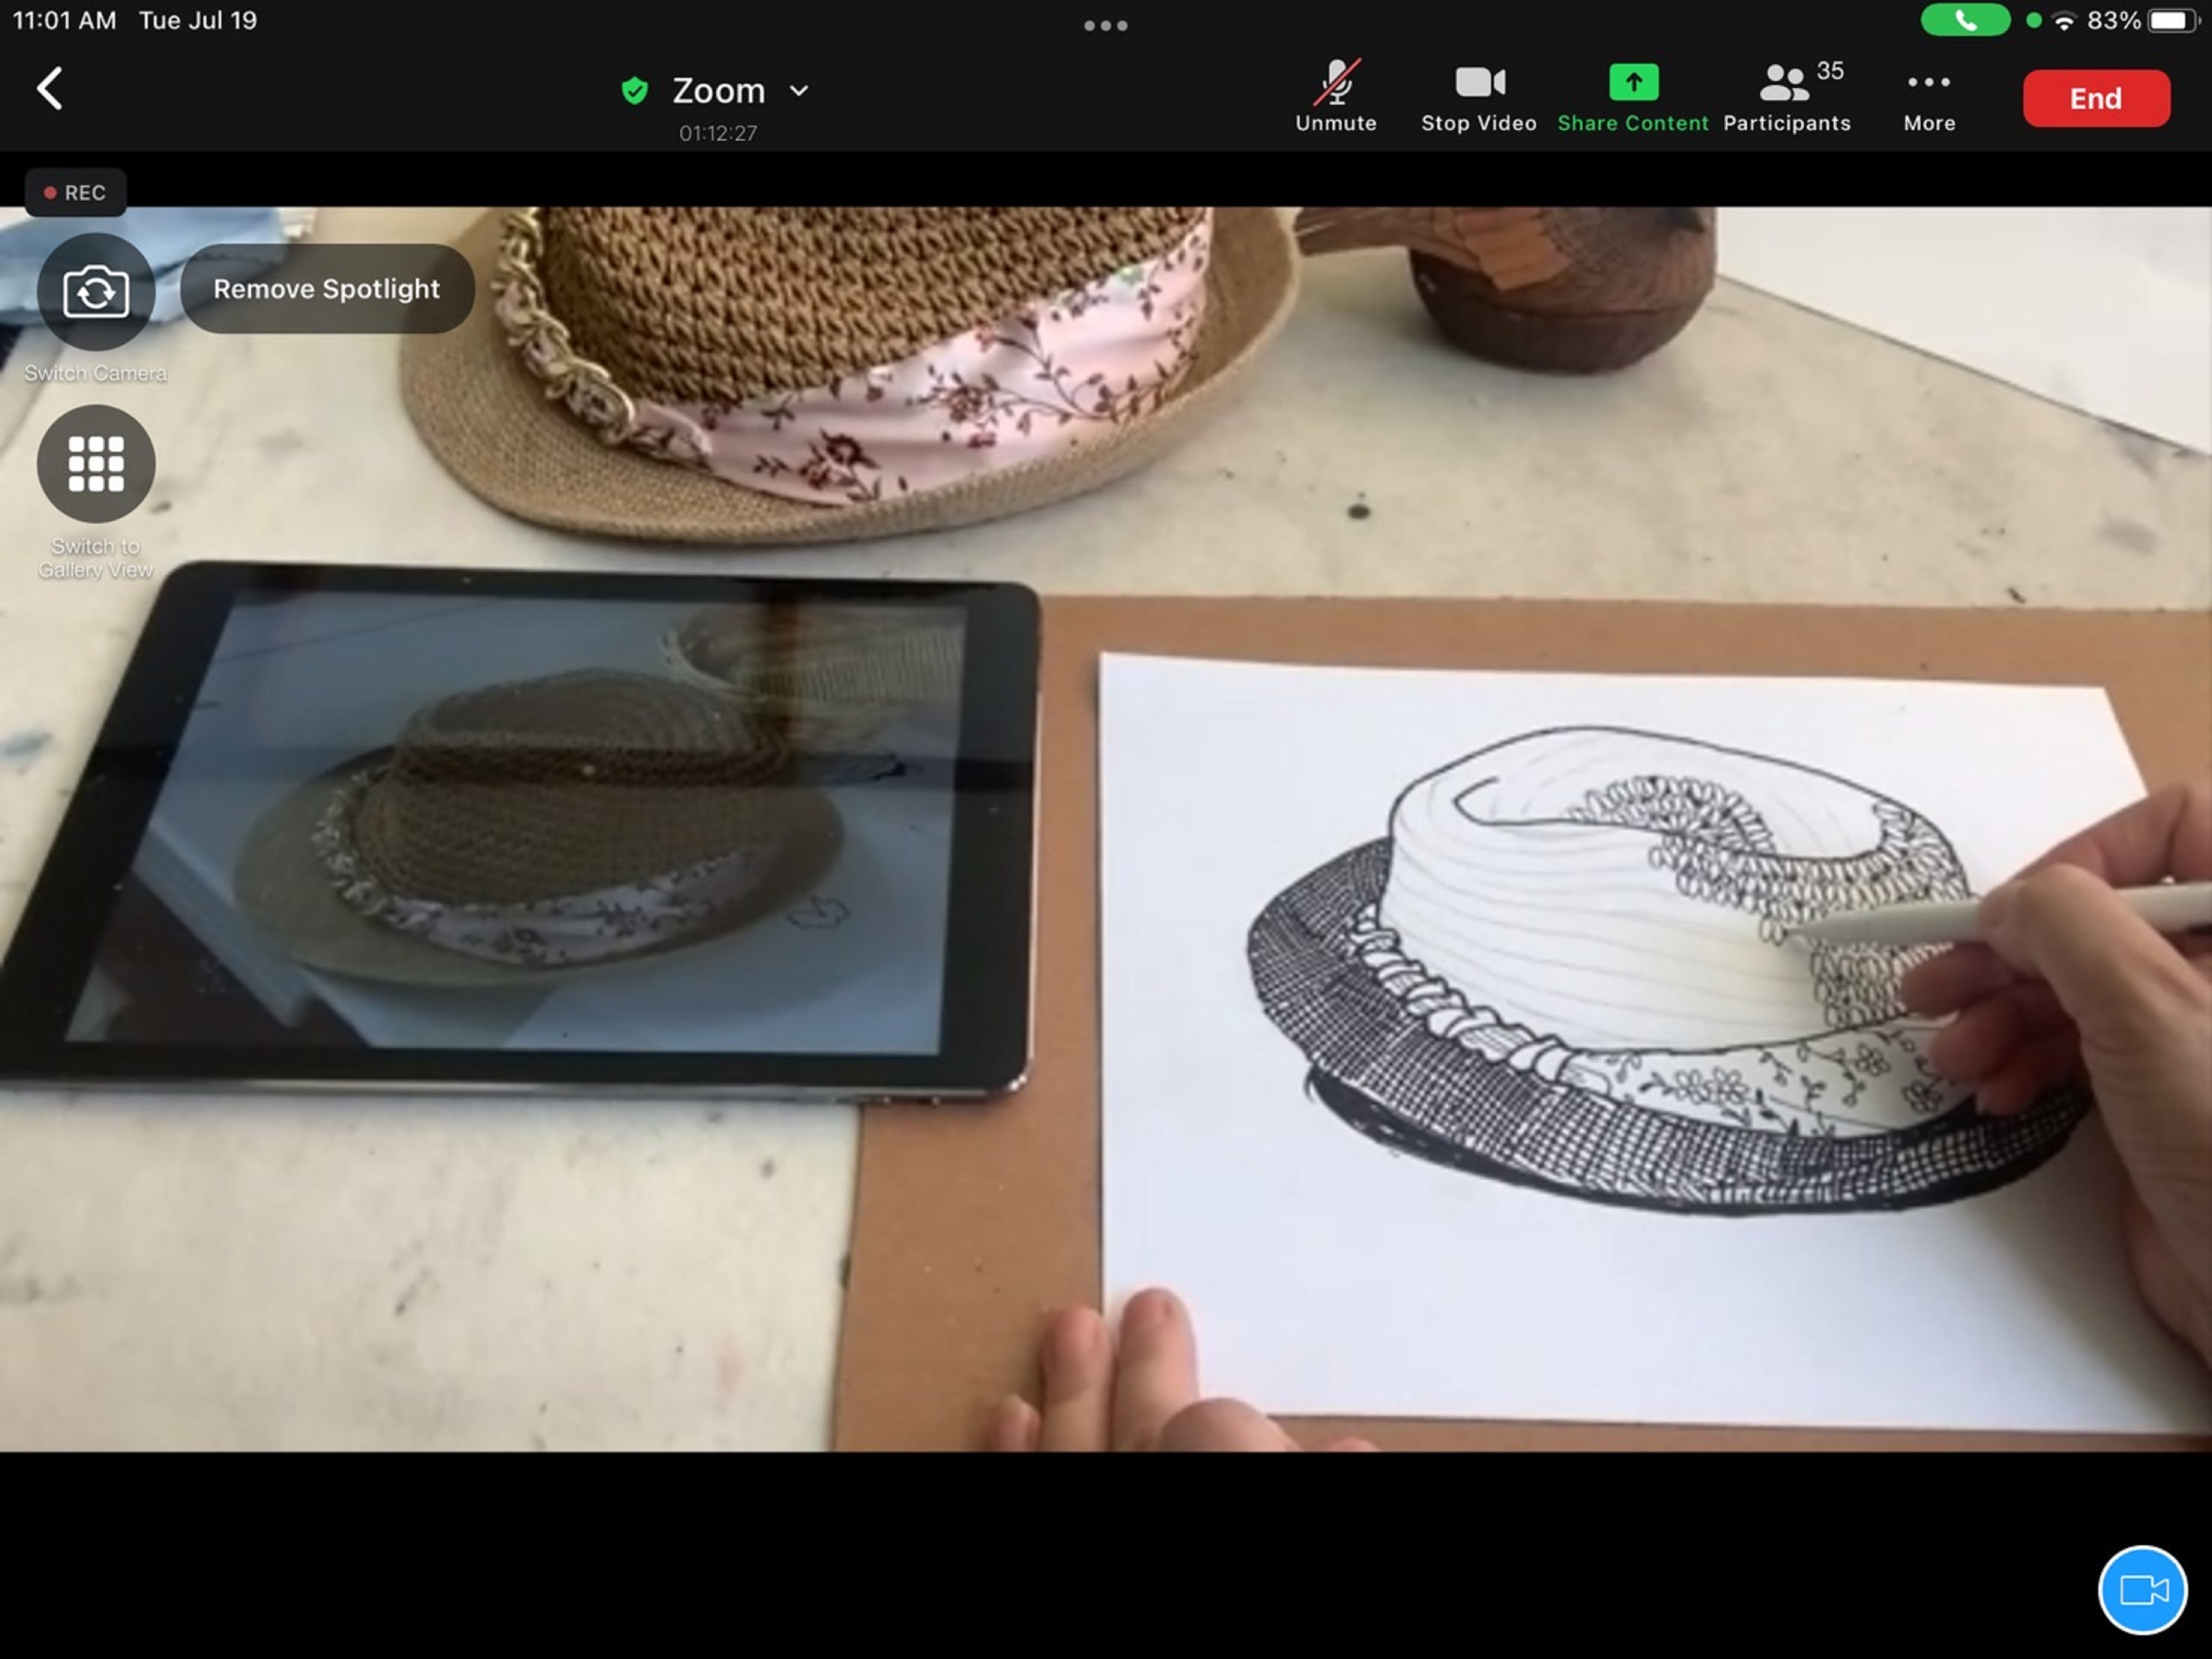Tap the green phone call indicator

click(x=1964, y=20)
